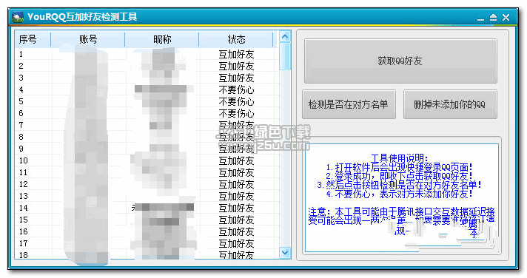527x278 pixels.
Task: Click the 互加好友 status in row 3
Action: coord(236,78)
